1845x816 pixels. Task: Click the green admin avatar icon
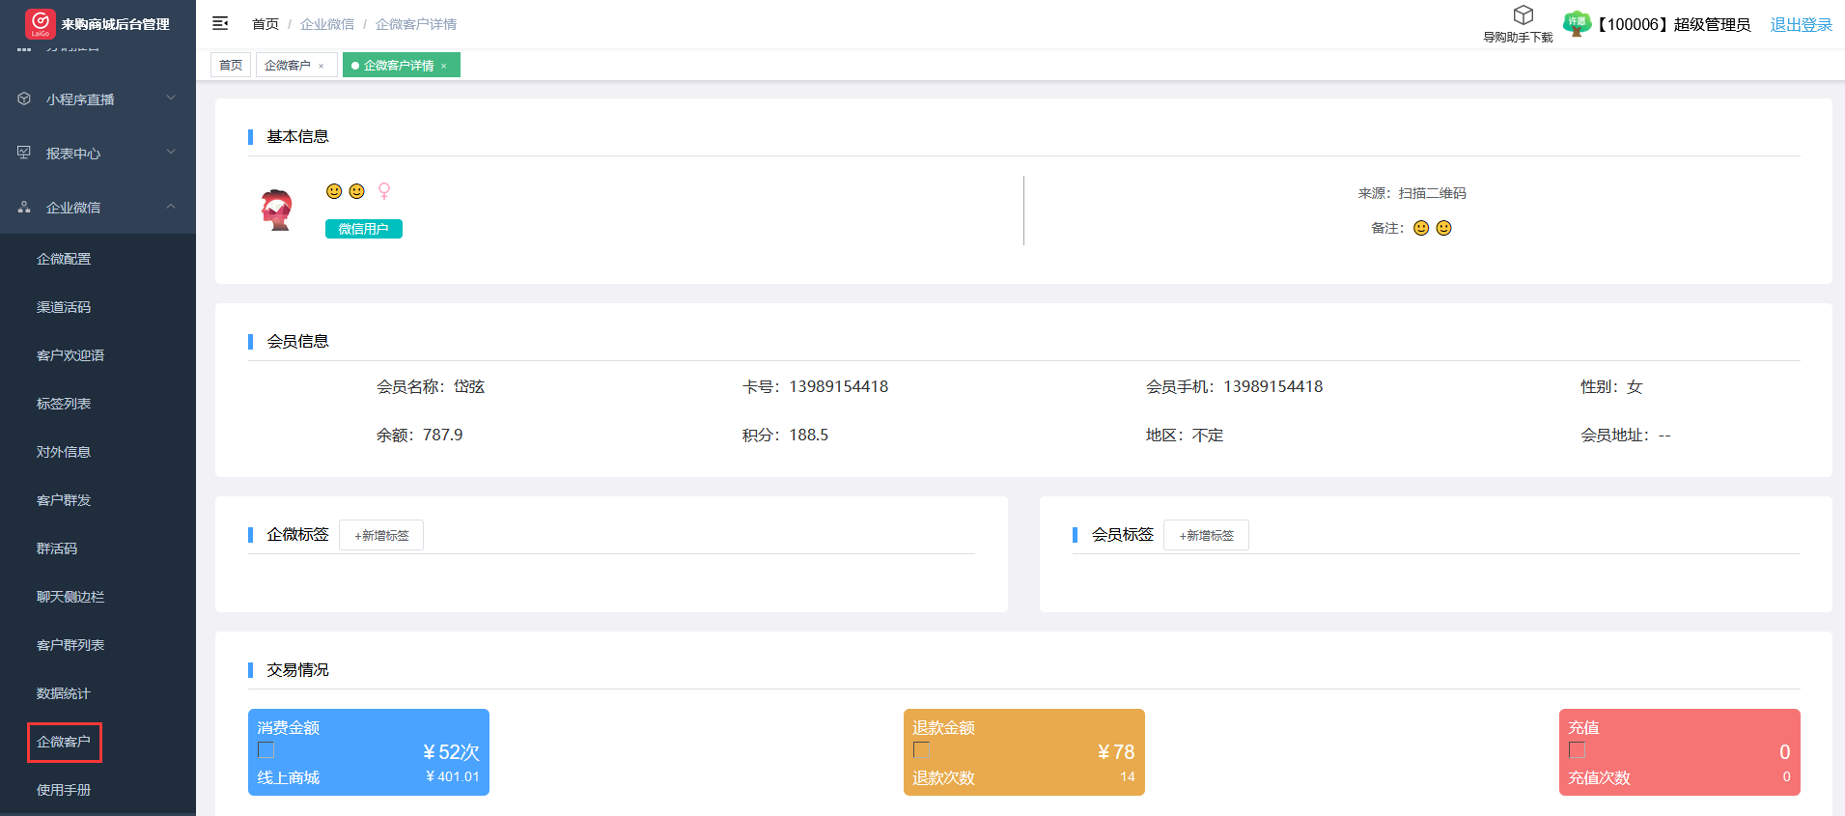1576,24
